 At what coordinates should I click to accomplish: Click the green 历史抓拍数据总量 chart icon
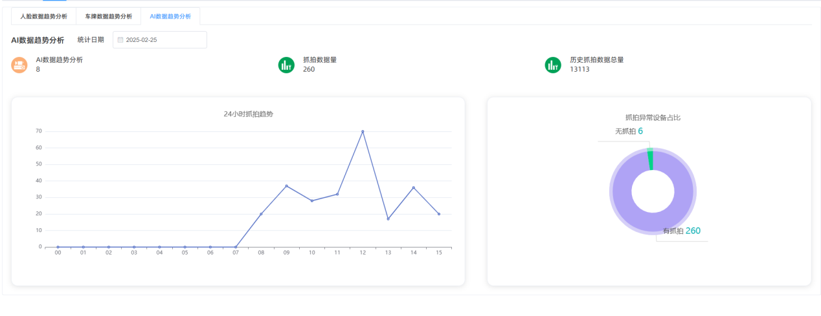pyautogui.click(x=553, y=65)
